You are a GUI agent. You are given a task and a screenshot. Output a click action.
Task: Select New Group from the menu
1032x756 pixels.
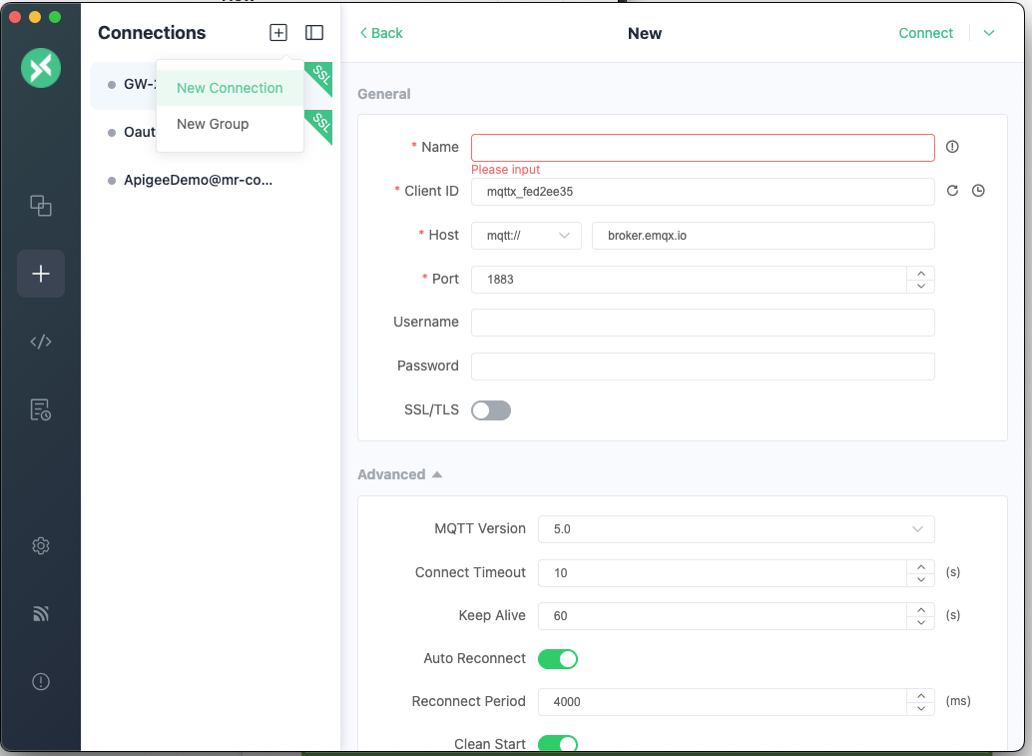point(213,124)
